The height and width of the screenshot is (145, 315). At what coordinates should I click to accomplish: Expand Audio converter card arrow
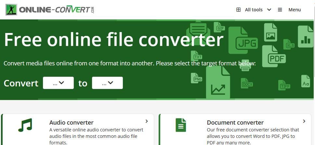pyautogui.click(x=147, y=121)
